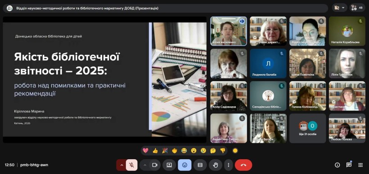Open the dropdown arrow next to camera-off icon
The width and height of the screenshot is (369, 174).
pyautogui.click(x=343, y=8)
